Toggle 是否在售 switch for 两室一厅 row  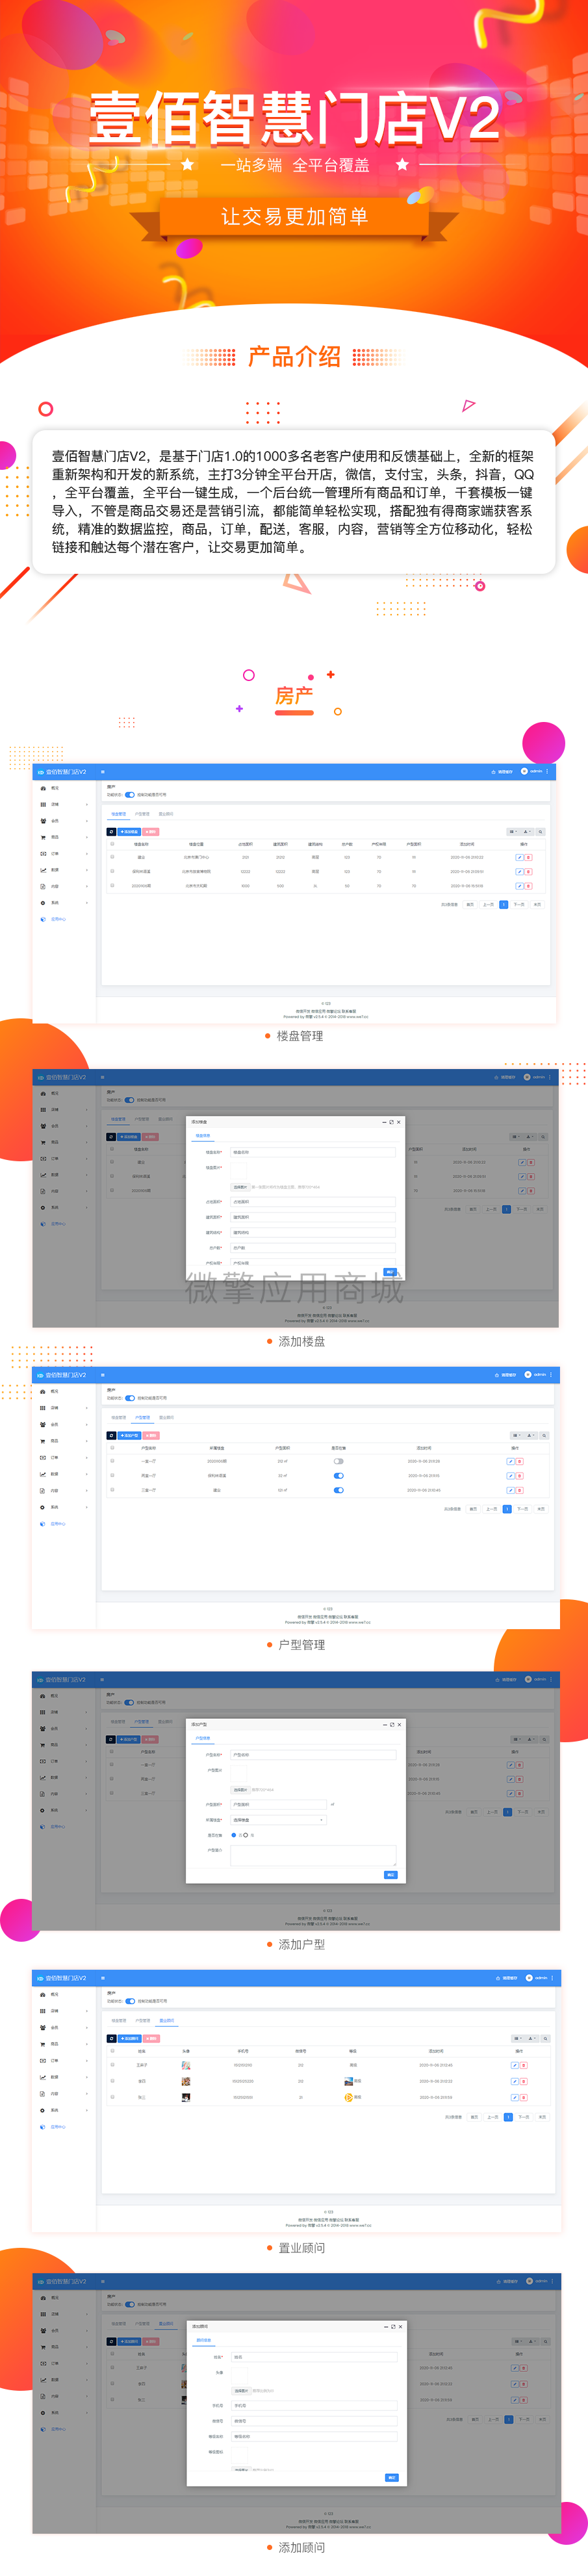[x=338, y=1475]
